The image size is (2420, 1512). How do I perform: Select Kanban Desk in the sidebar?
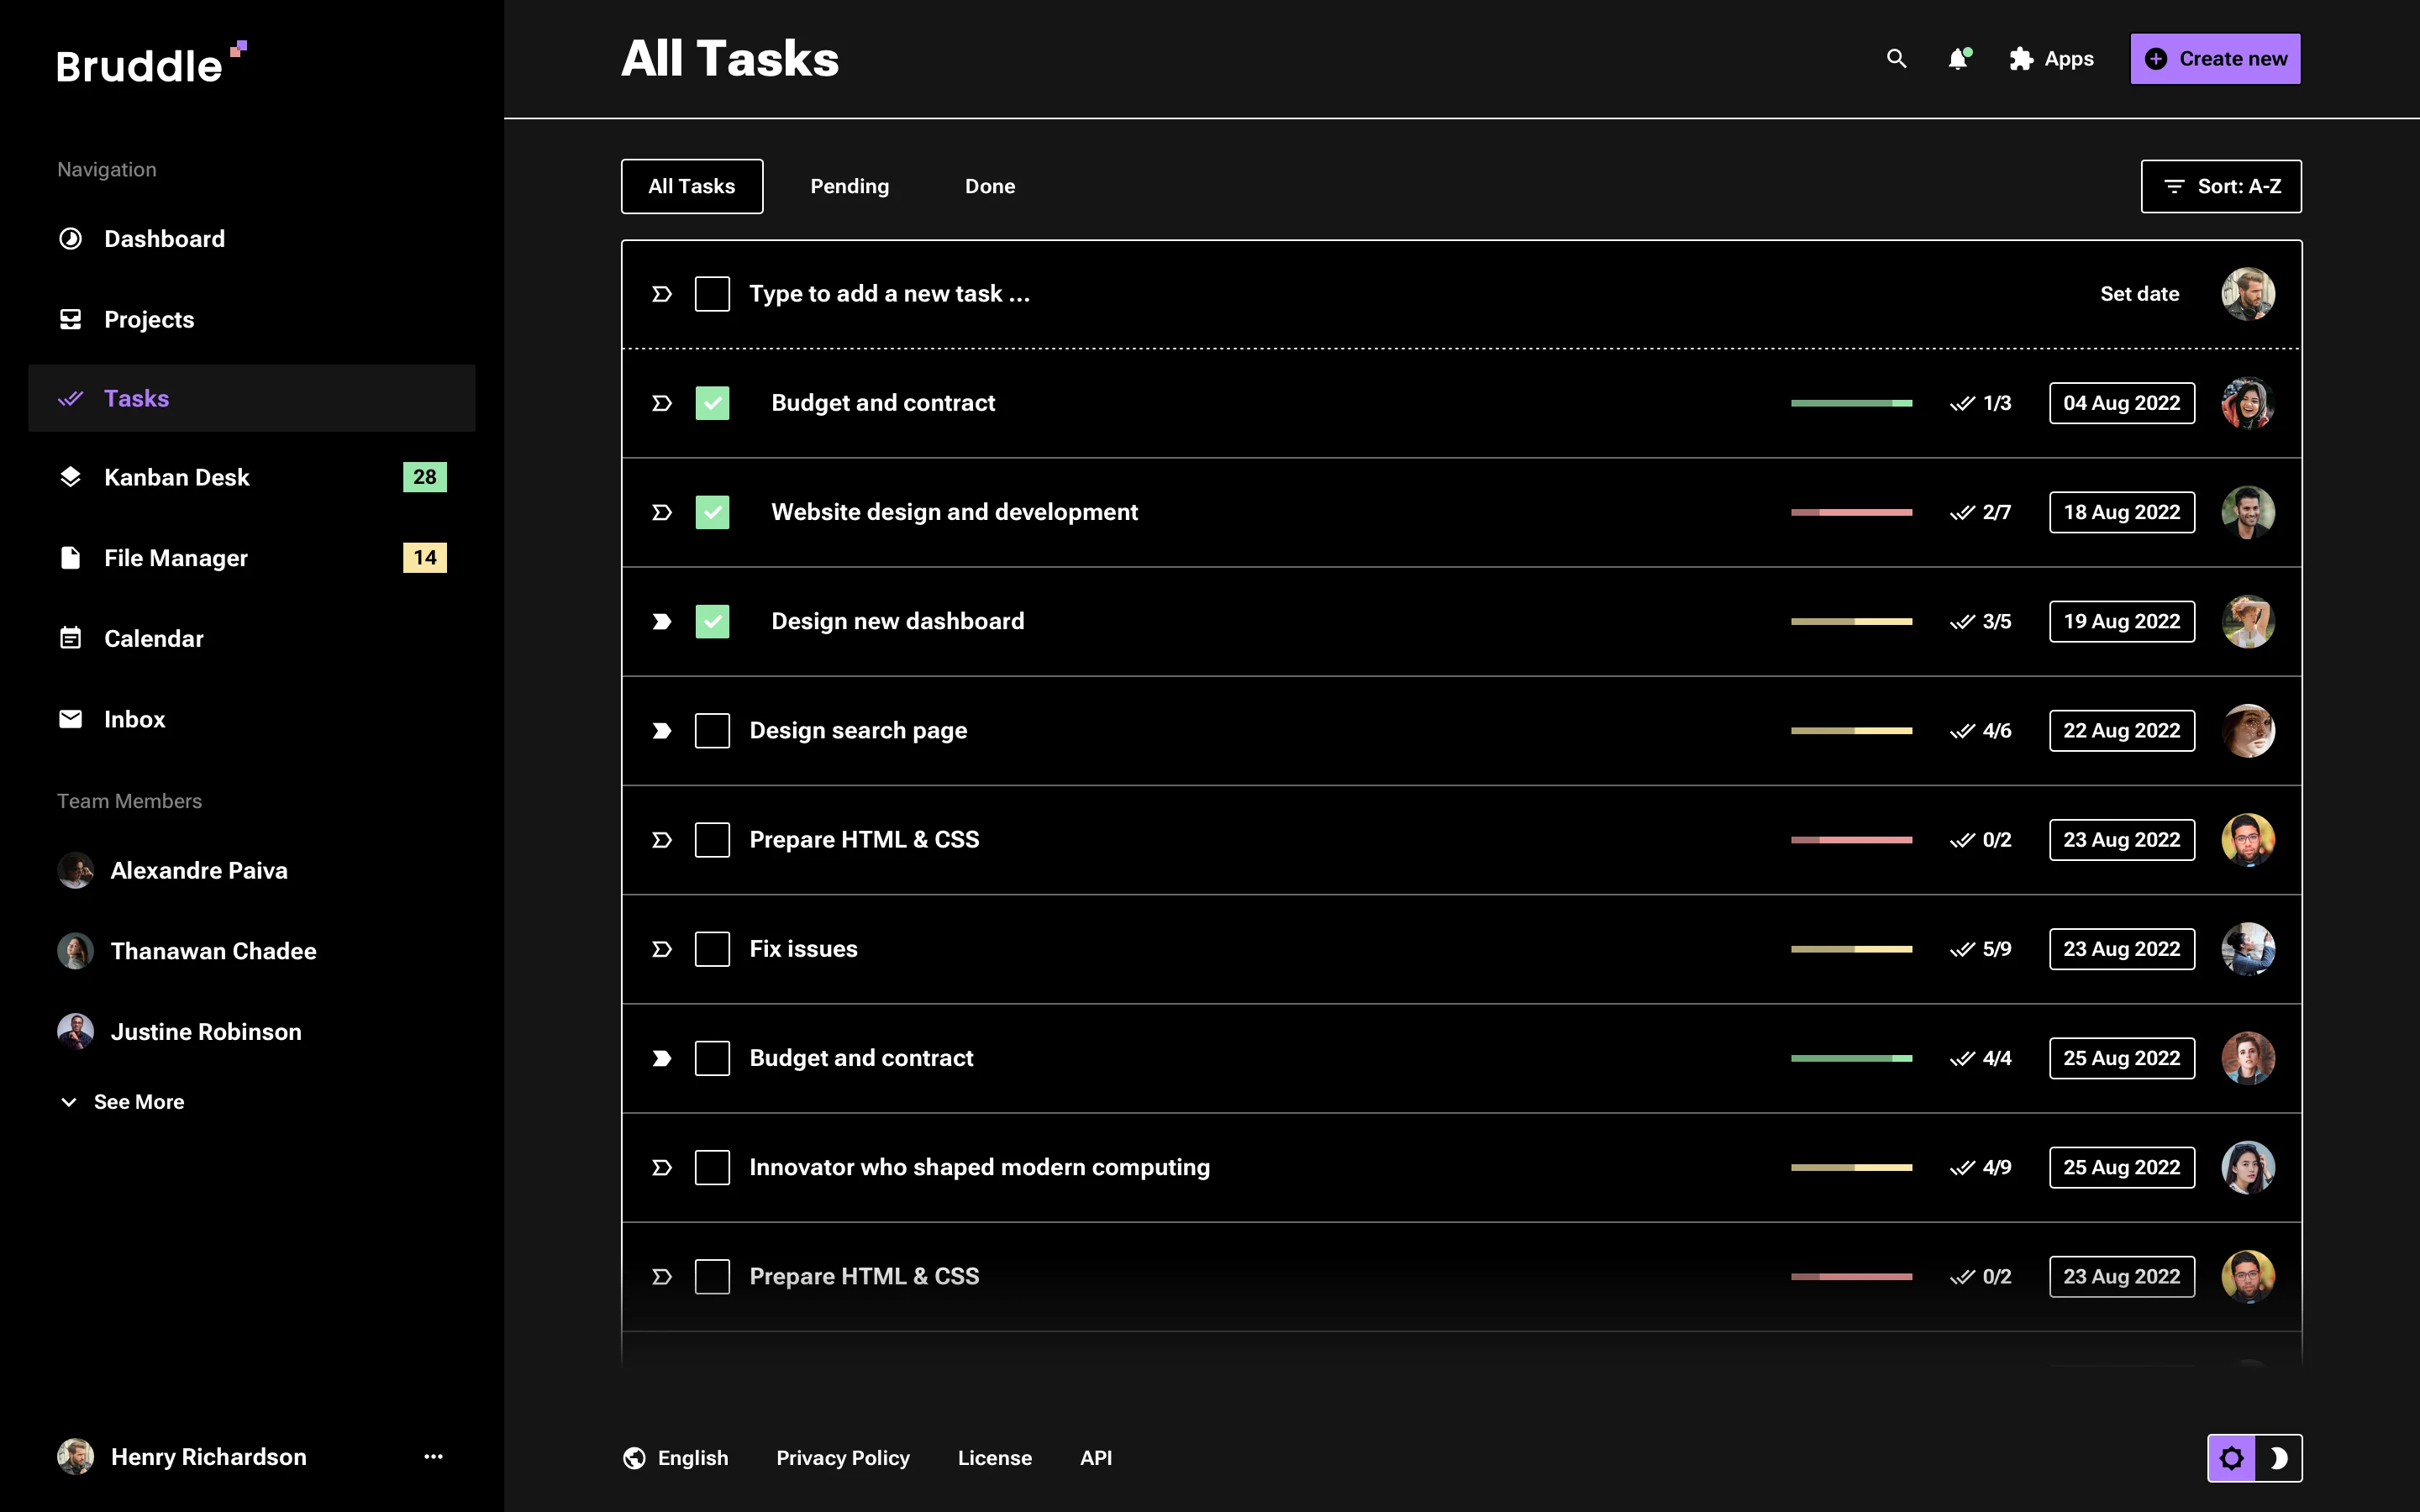(176, 477)
